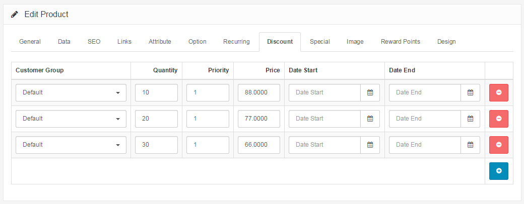This screenshot has width=524, height=204.
Task: Open Customer Group dropdown in quantity 10 row
Action: (x=71, y=92)
